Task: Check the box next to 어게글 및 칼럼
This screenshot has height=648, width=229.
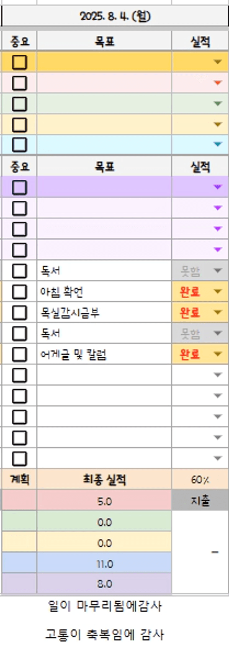Action: click(19, 354)
